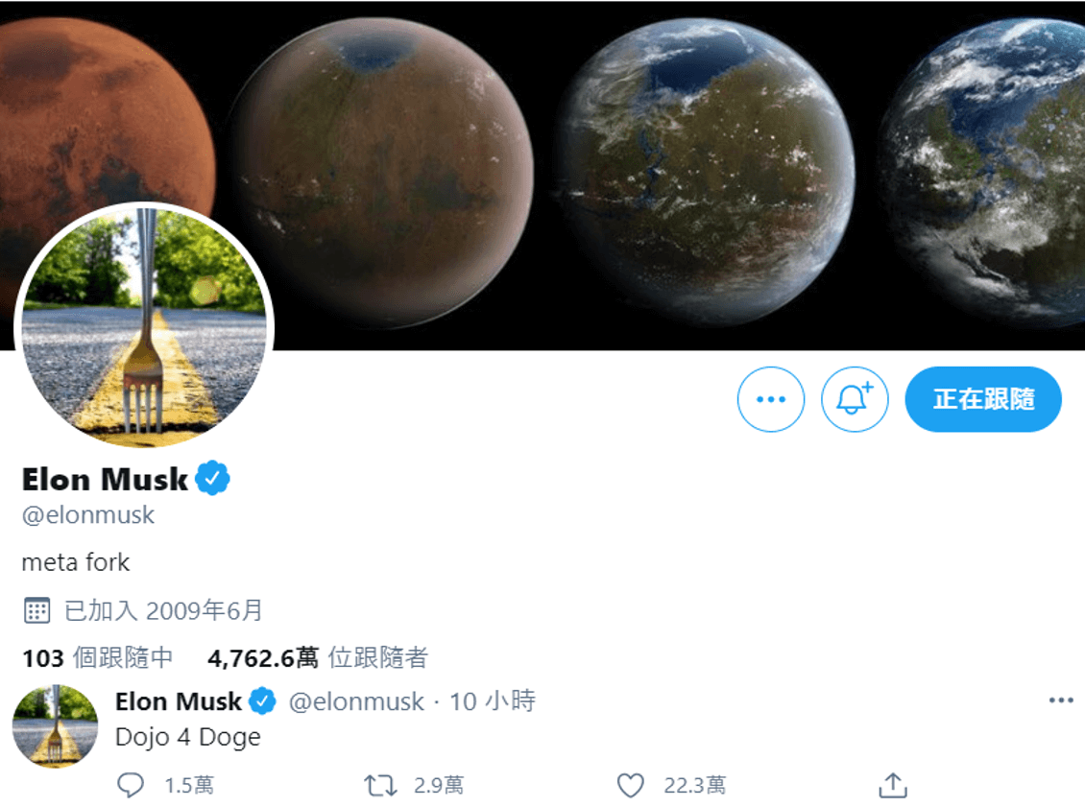Share the tweet via the upload icon

(x=893, y=785)
